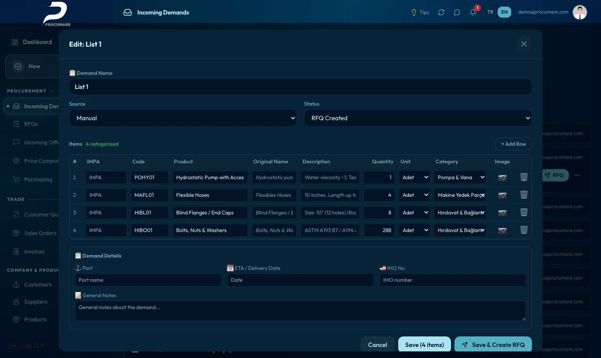
Task: Click the Dashboard grid icon in sidebar
Action: 15,42
